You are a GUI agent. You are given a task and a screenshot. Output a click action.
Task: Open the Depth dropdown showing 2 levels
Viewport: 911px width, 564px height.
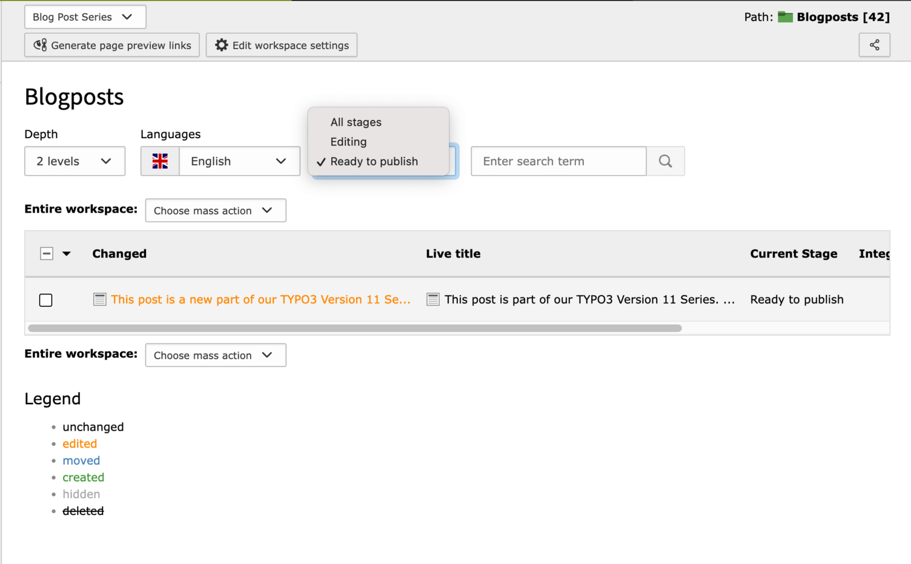75,161
